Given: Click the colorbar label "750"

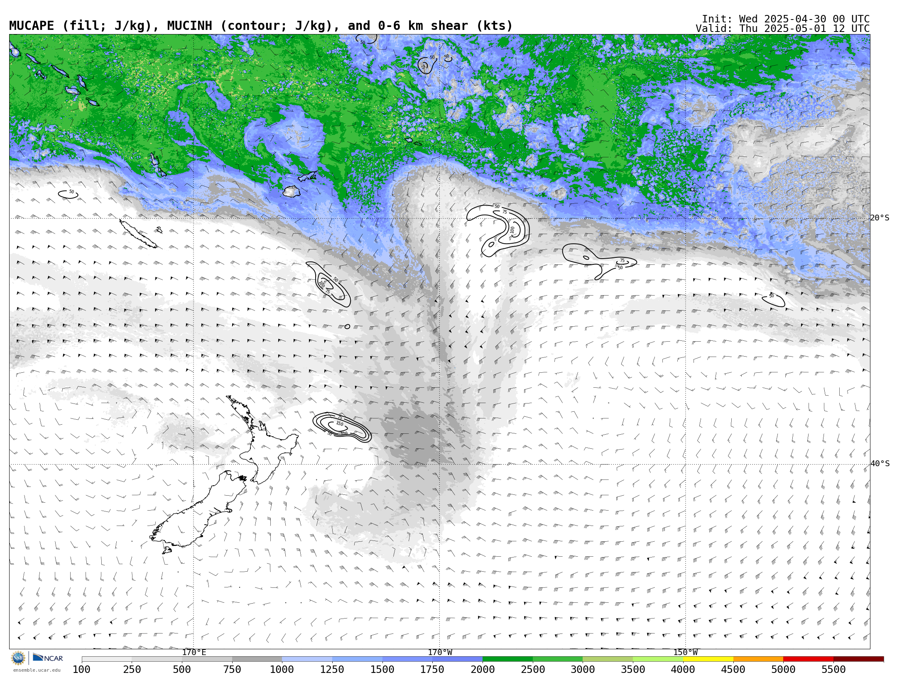Looking at the screenshot, I should [x=232, y=670].
